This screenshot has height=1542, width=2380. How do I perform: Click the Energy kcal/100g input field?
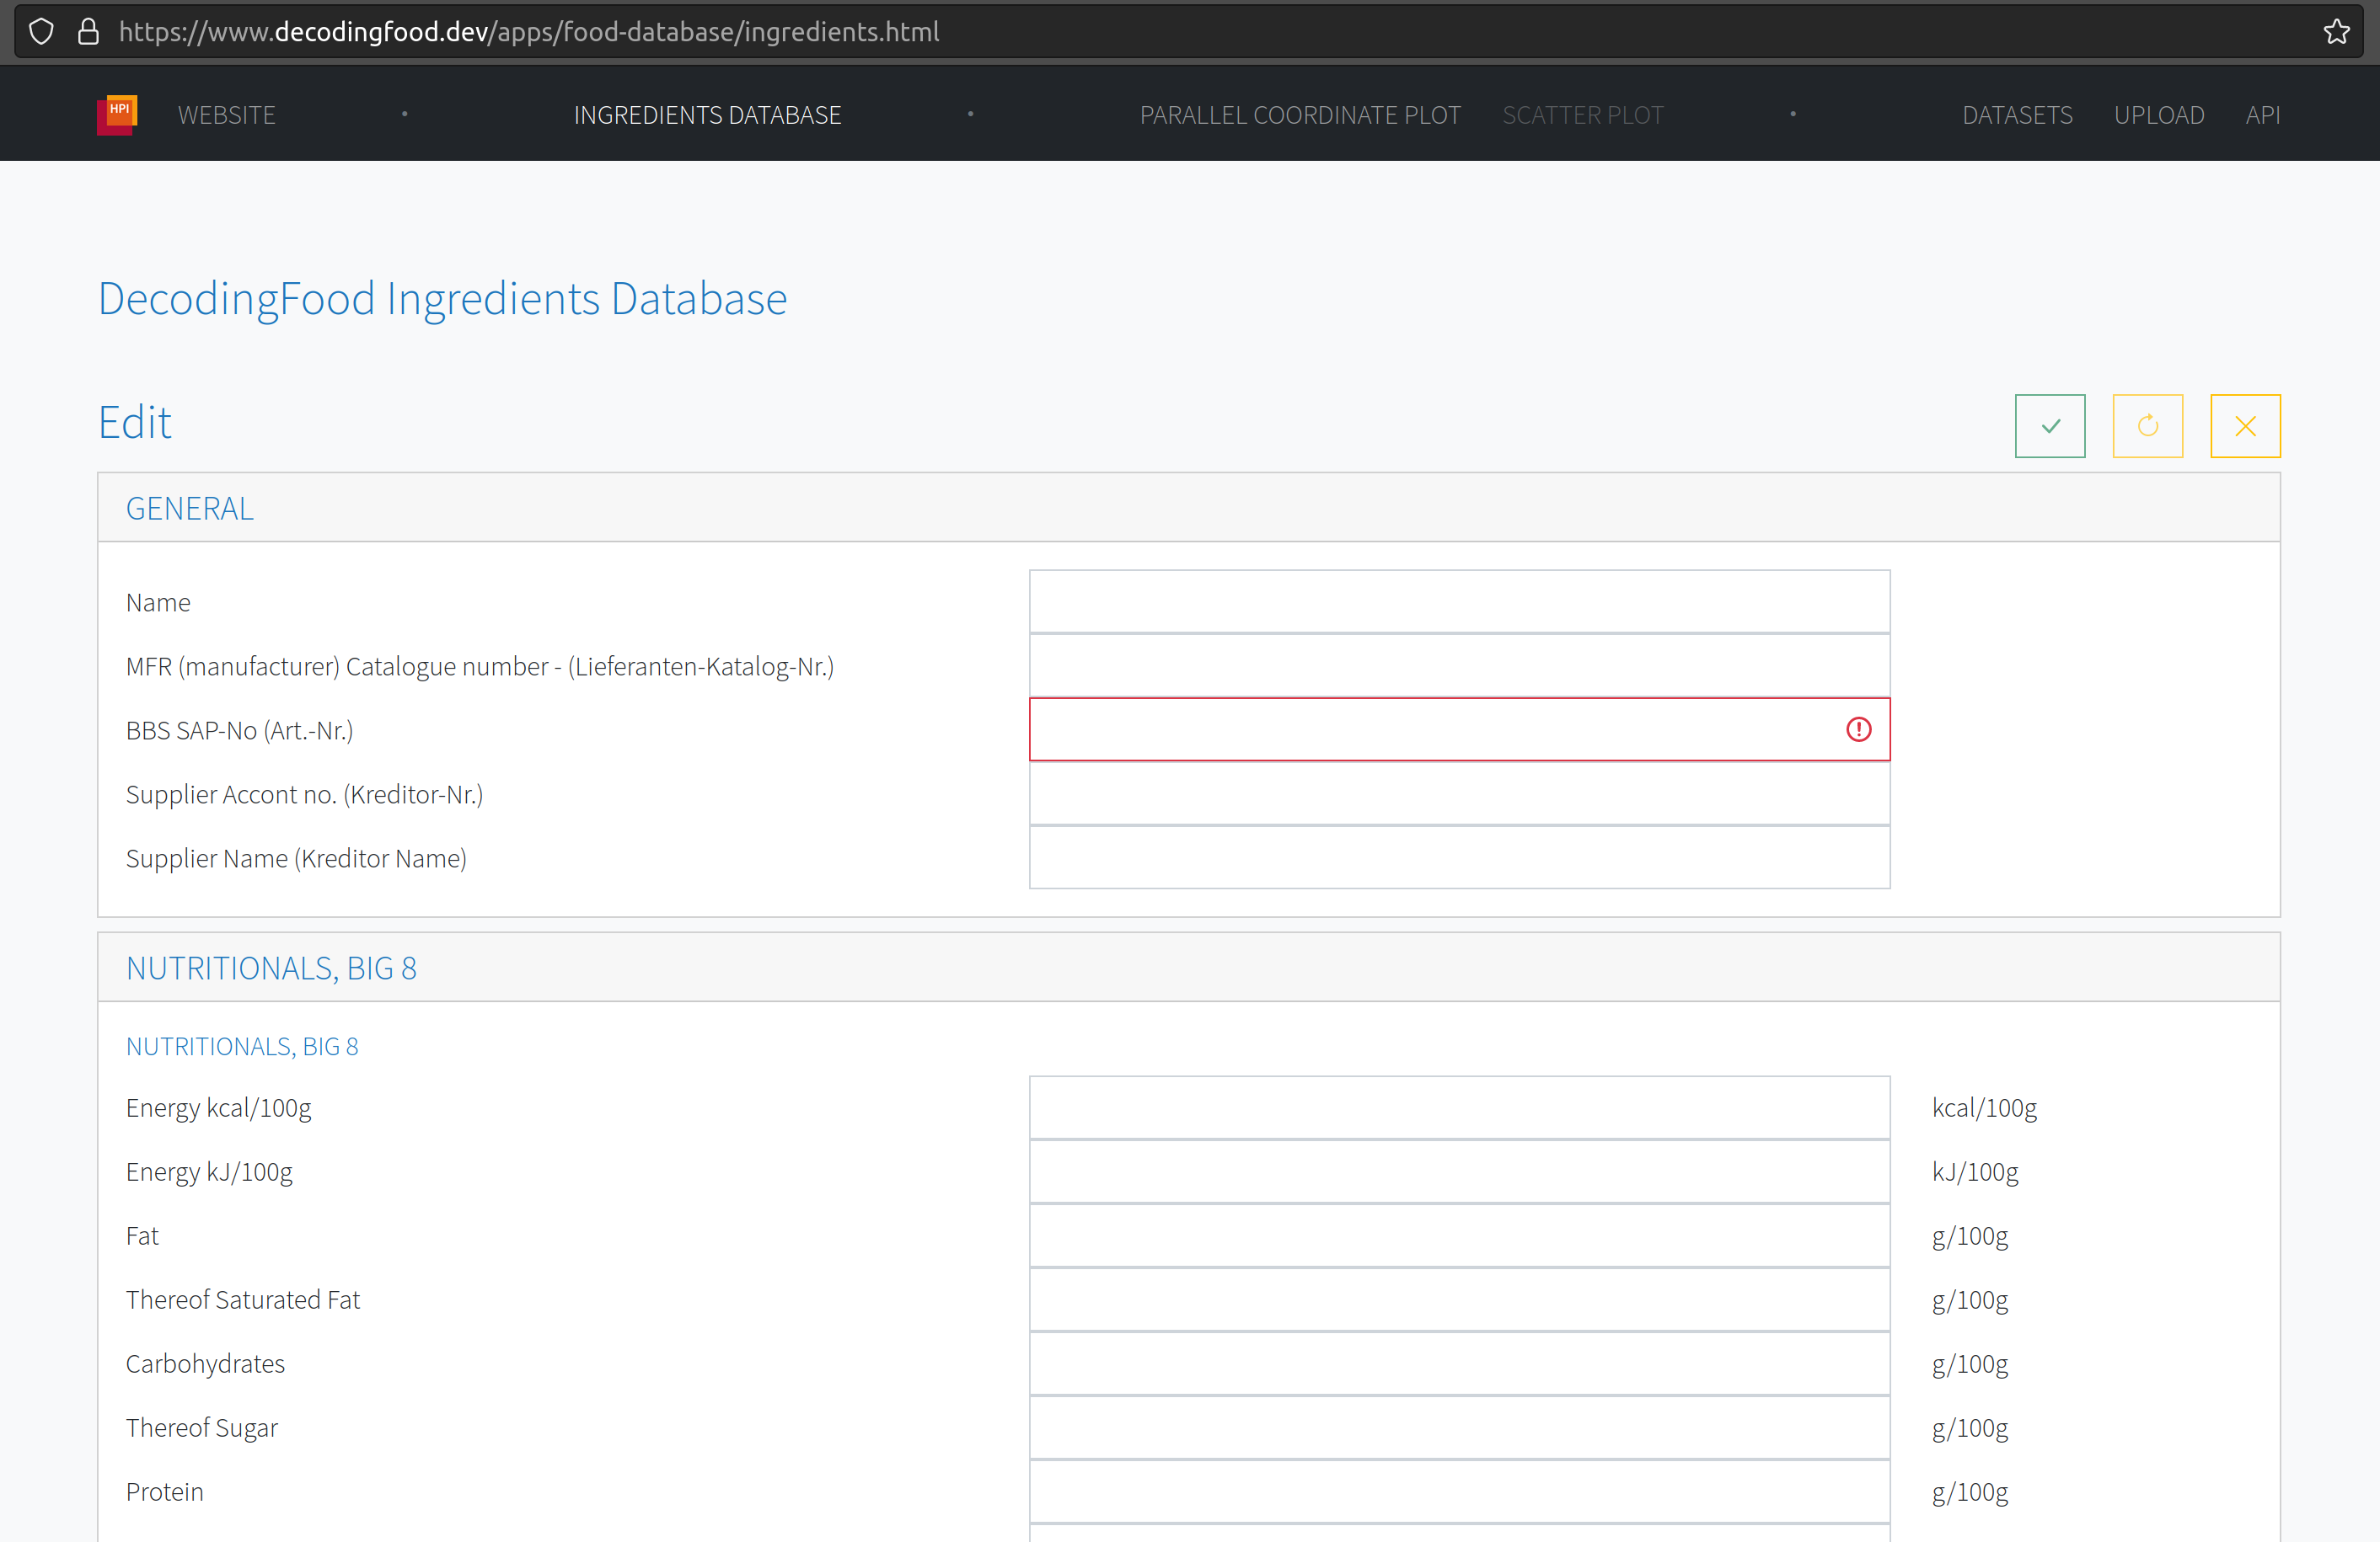(x=1458, y=1107)
